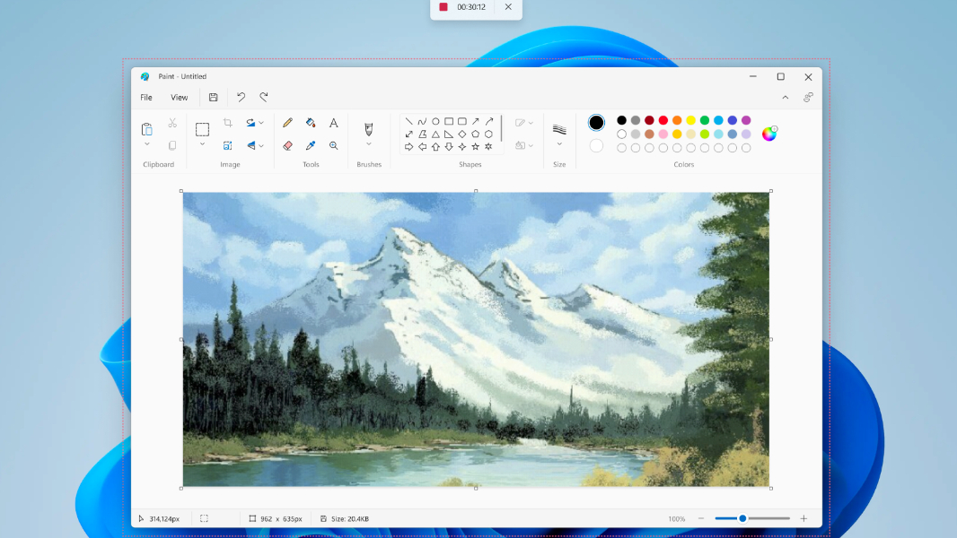Pick the Rectangle shape
This screenshot has height=538, width=957.
point(449,121)
